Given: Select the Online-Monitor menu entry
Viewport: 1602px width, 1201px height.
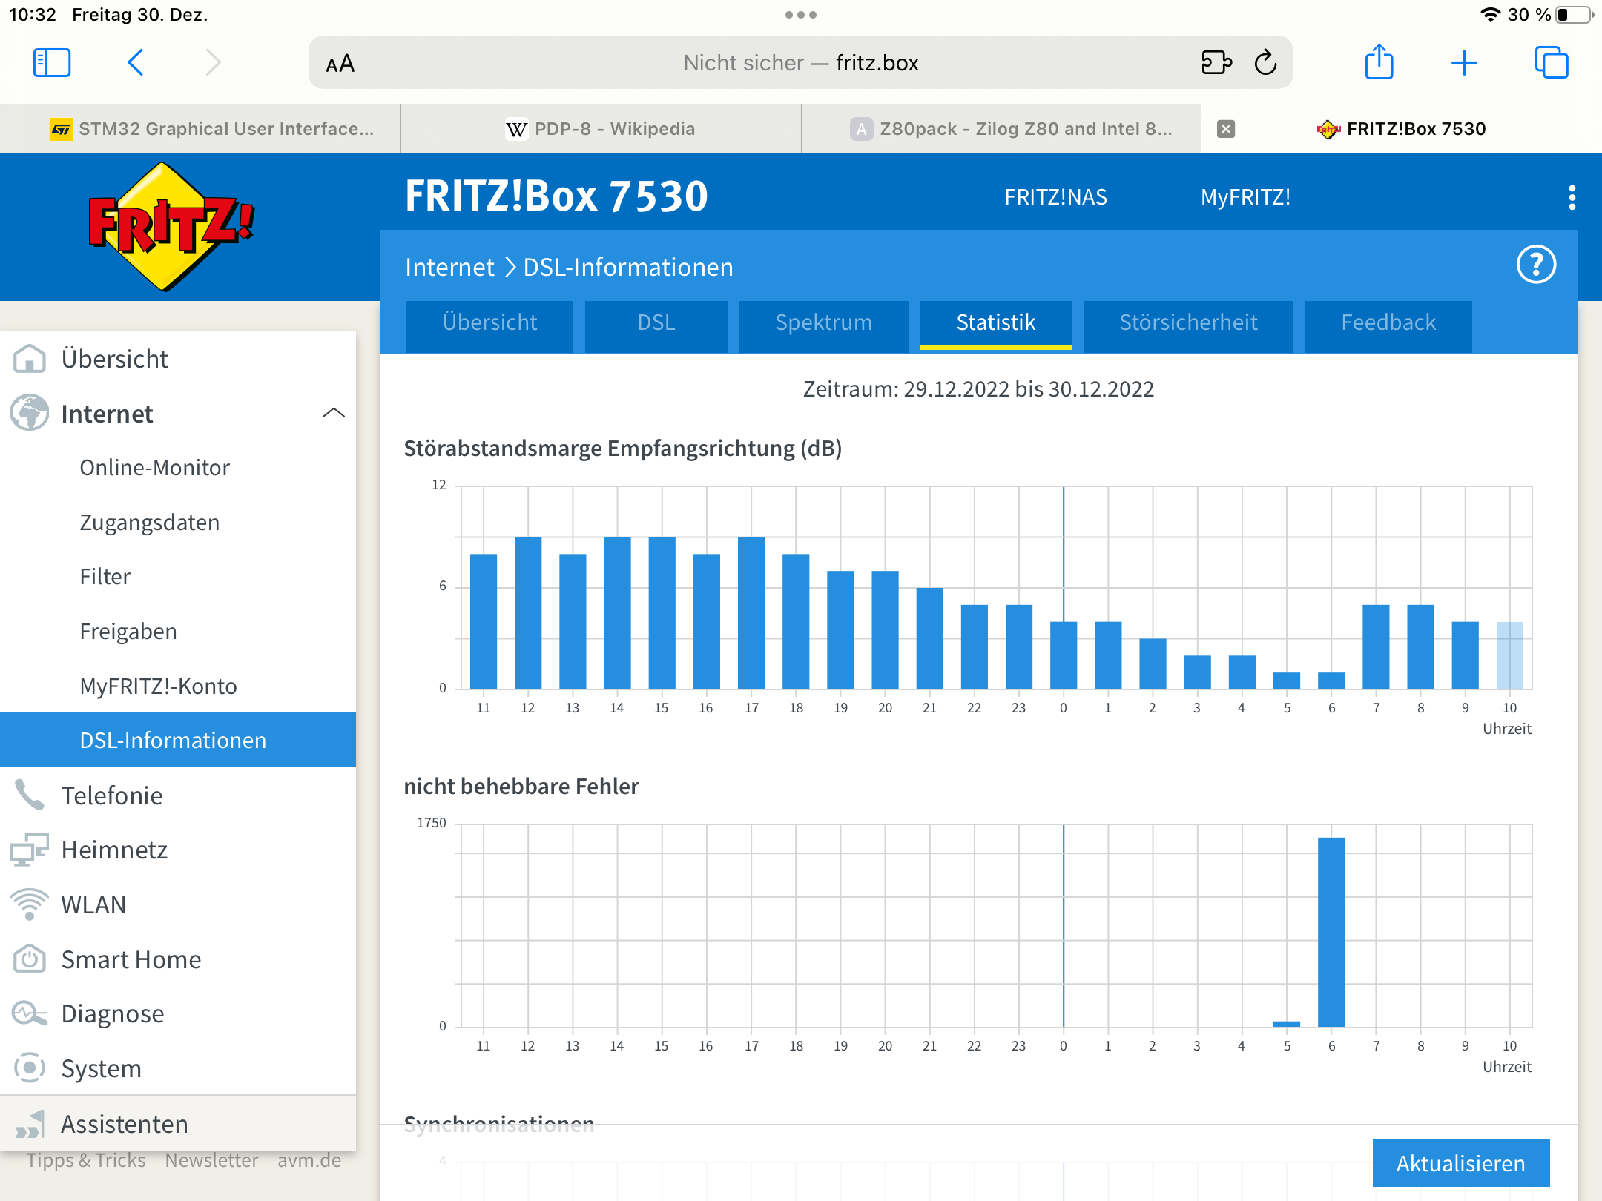Looking at the screenshot, I should [154, 468].
